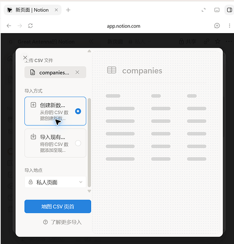Screen dimensions: 234x244
Task: Select the import into existing database radio
Action: tap(78, 143)
